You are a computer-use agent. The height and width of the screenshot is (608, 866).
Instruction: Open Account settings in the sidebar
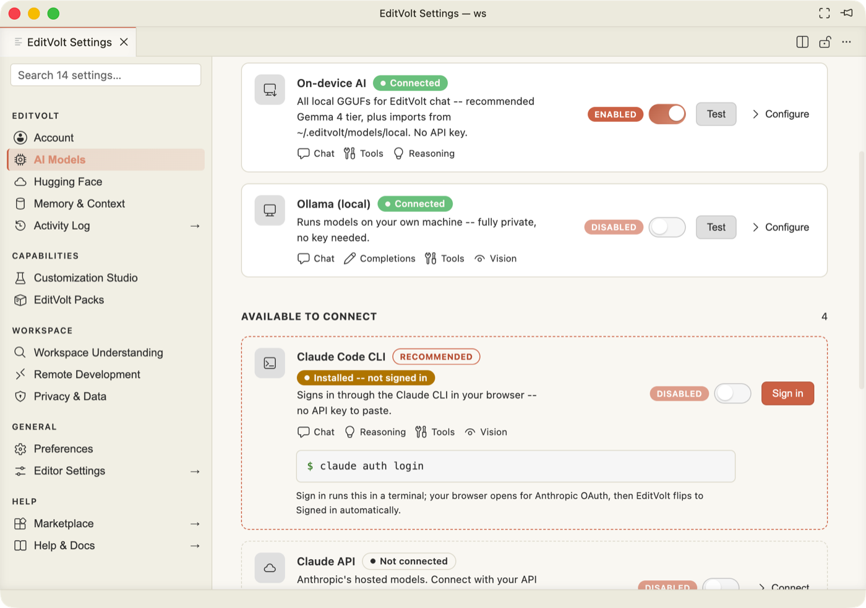(106, 138)
